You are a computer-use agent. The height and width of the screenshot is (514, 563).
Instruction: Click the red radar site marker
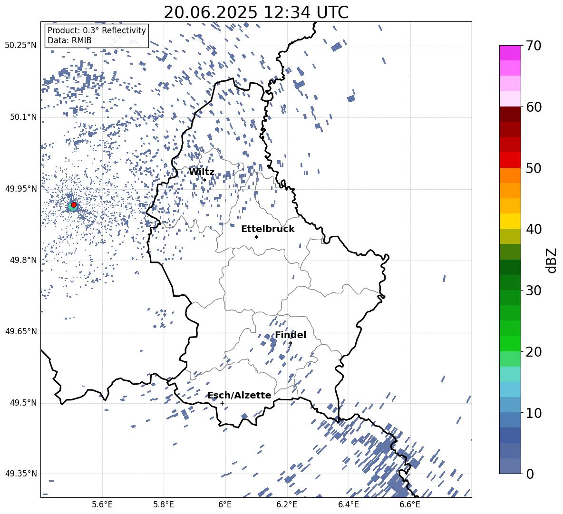[x=74, y=204]
